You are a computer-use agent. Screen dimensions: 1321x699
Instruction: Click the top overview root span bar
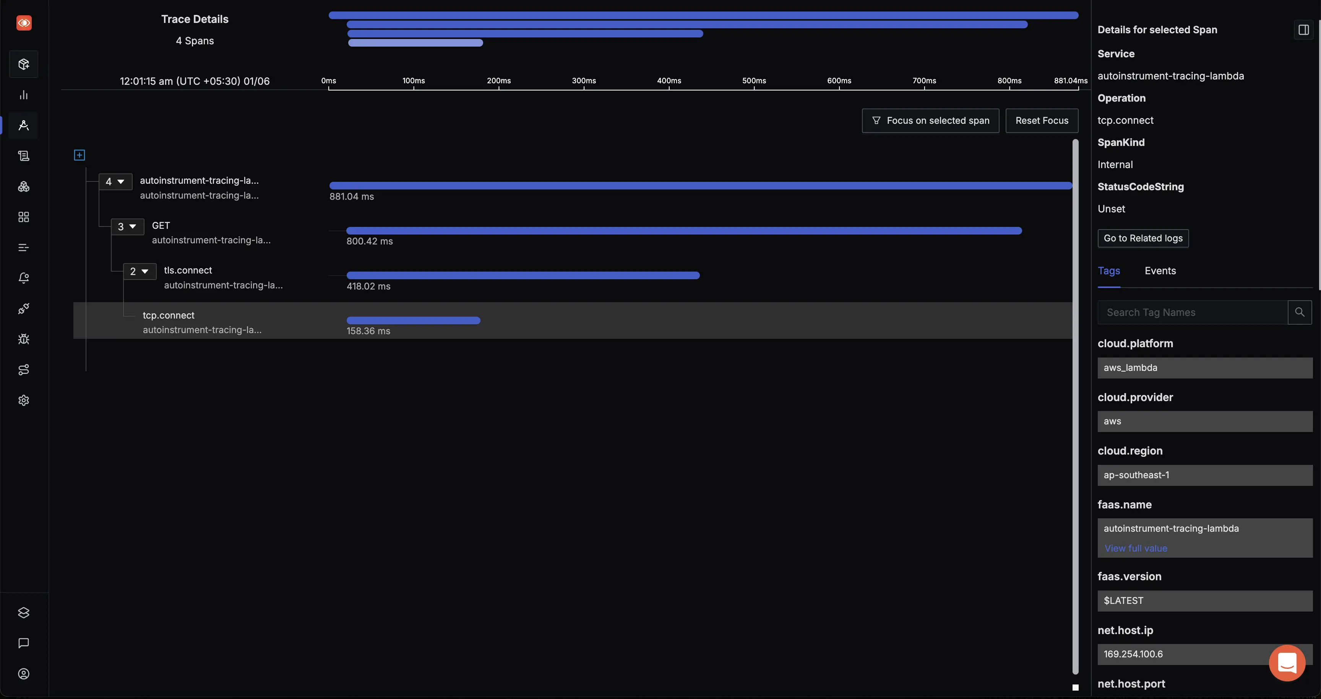[704, 15]
